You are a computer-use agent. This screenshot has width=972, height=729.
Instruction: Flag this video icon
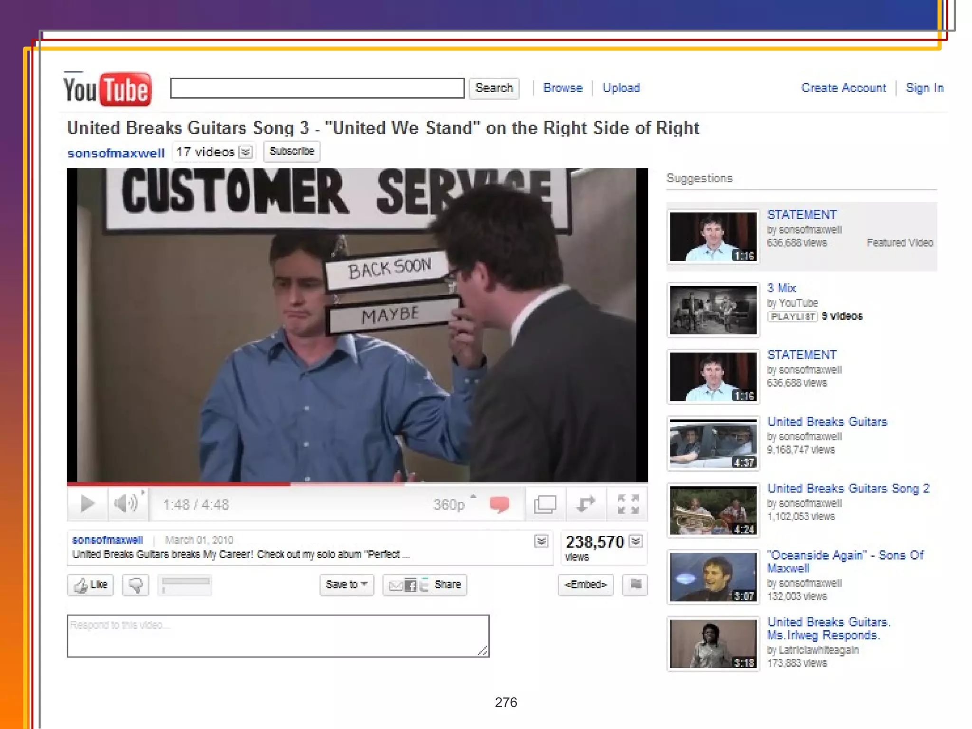pyautogui.click(x=636, y=584)
